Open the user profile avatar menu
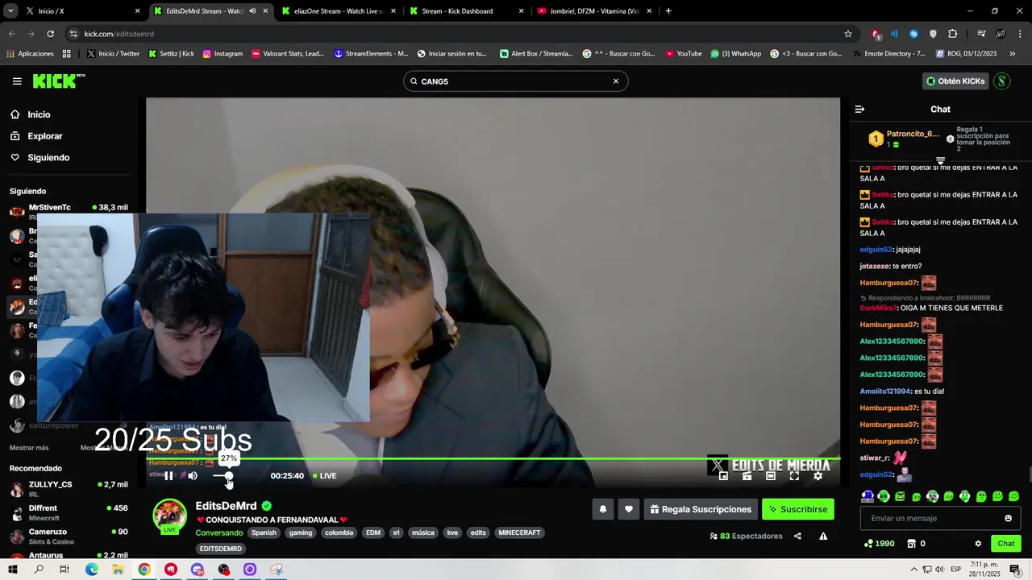The height and width of the screenshot is (580, 1032). [1001, 81]
